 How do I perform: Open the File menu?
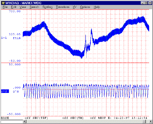point(5,7)
